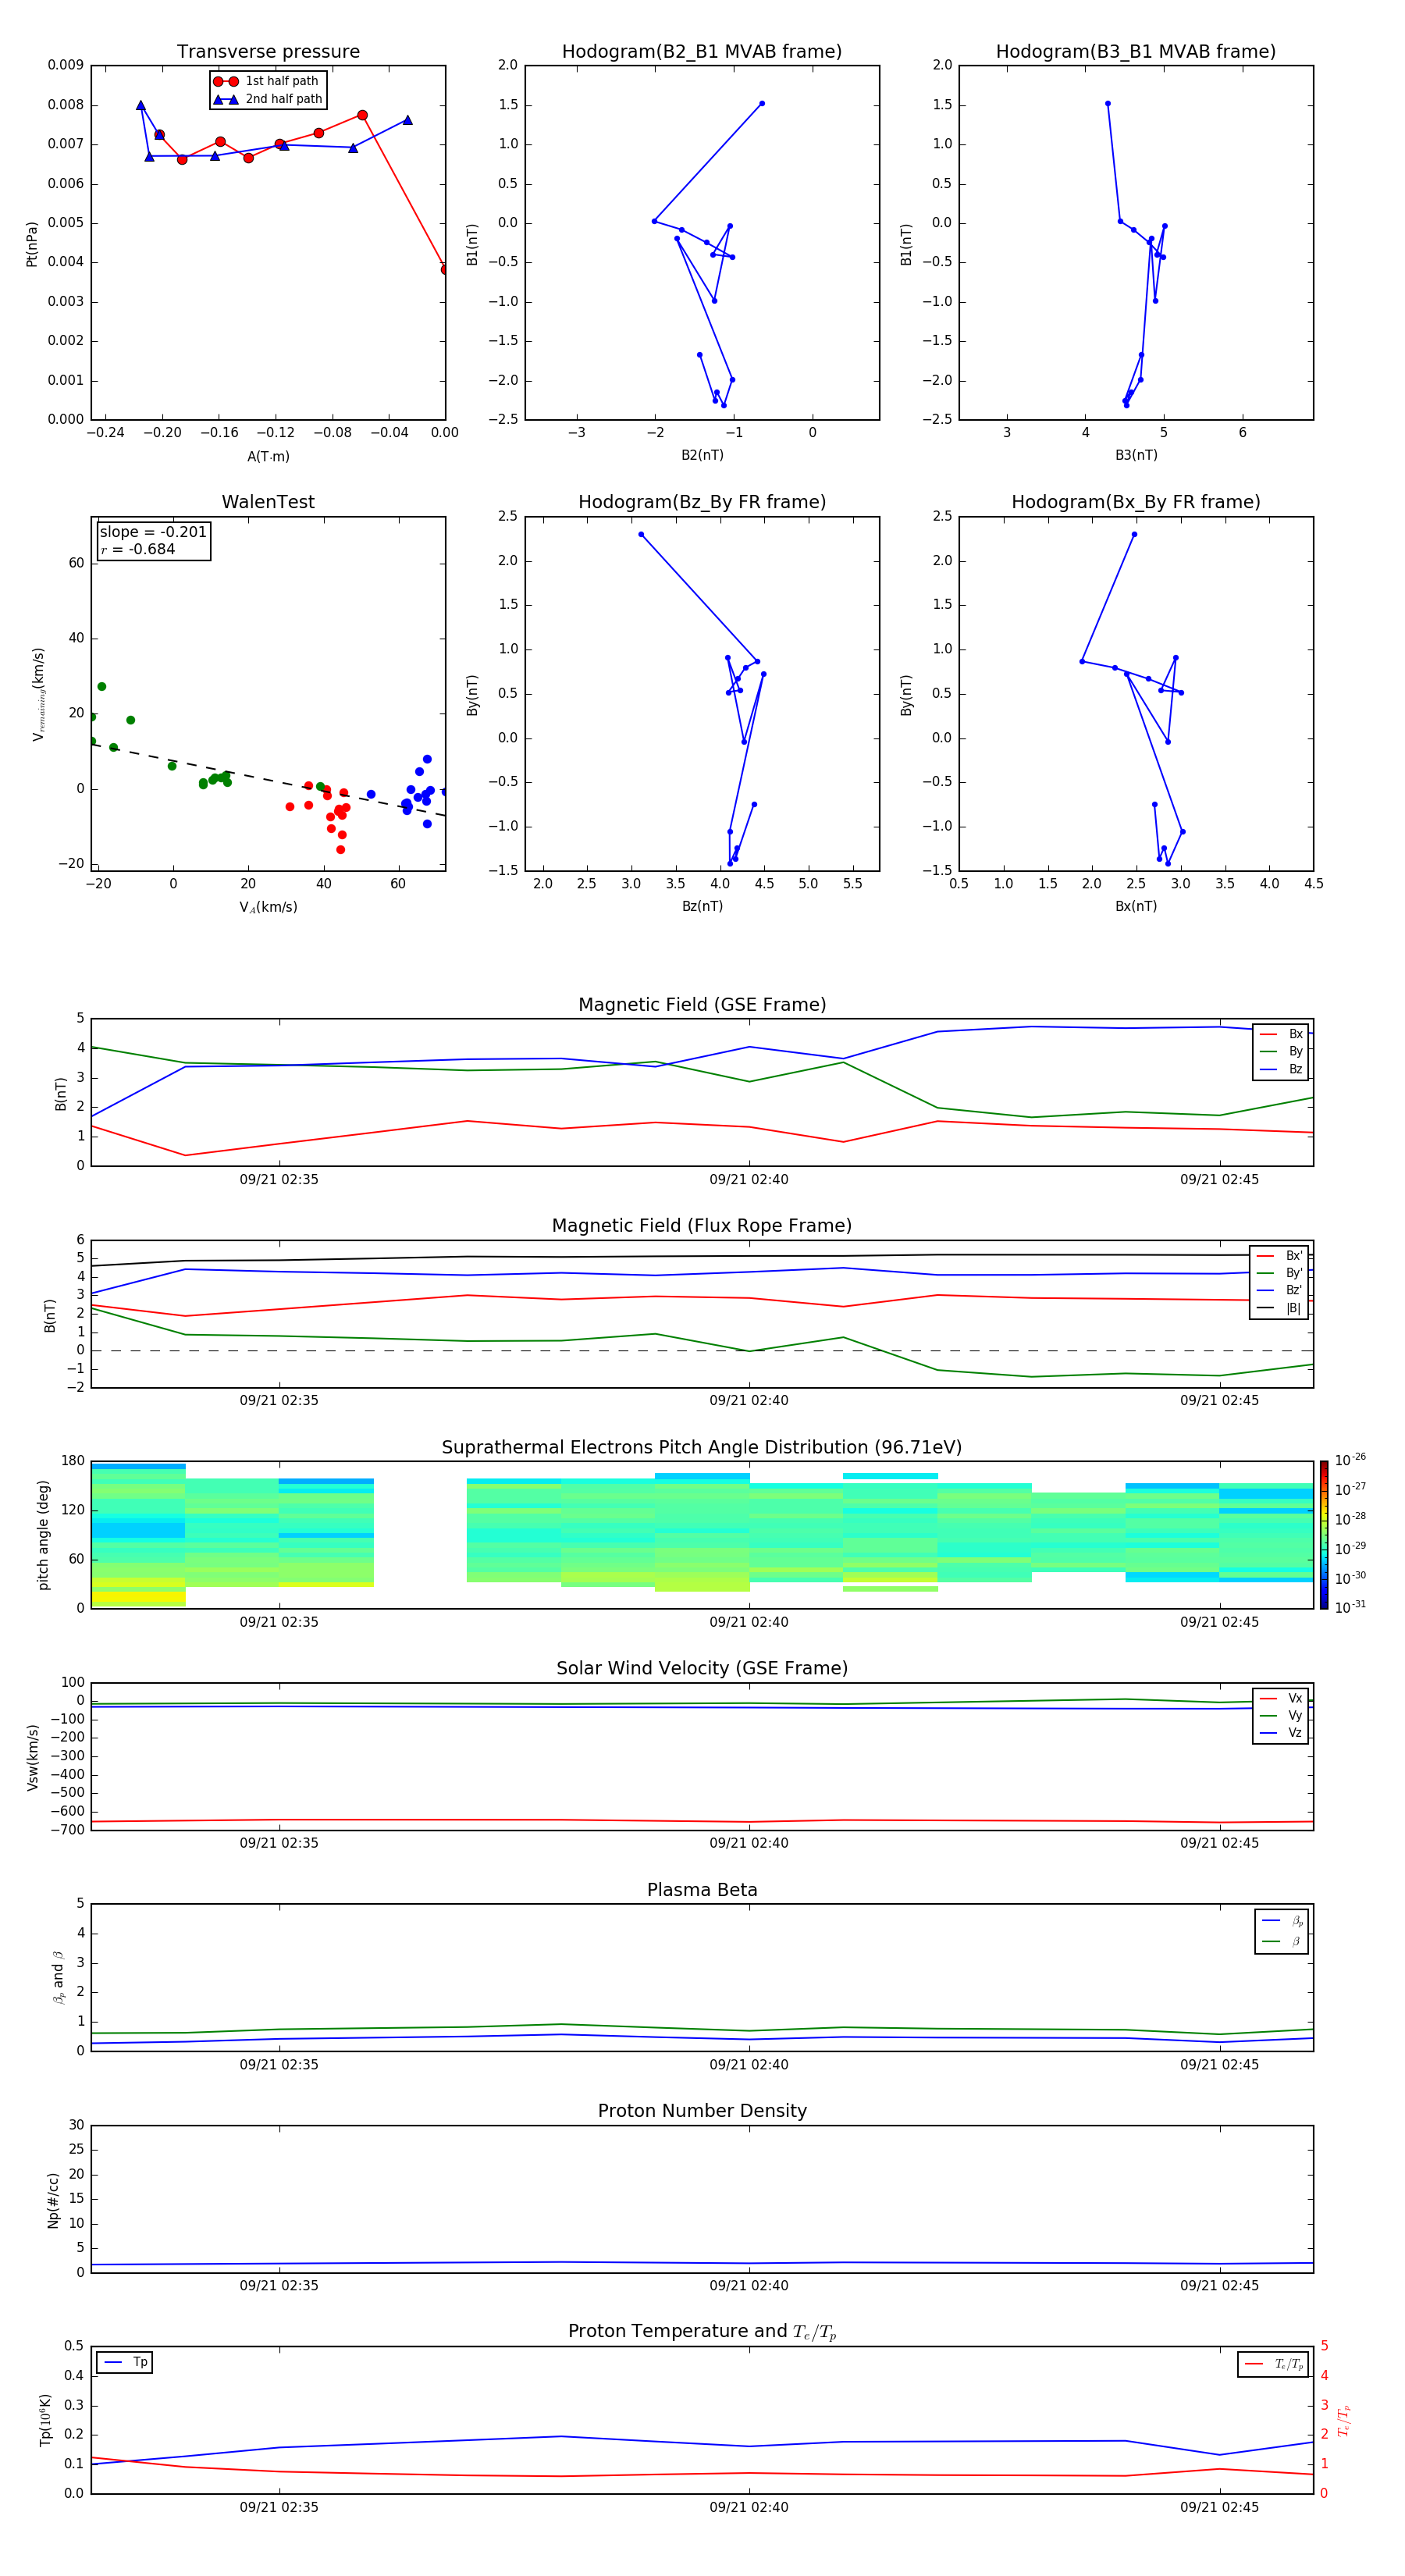Image resolution: width=1405 pixels, height=2576 pixels.
Task: Click the 'Pt(nPa)' y-axis label
Action: [x=32, y=243]
